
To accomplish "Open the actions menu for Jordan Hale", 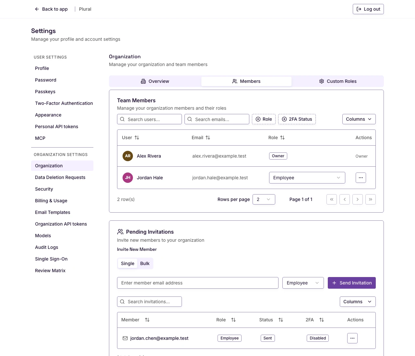I will pos(361,178).
